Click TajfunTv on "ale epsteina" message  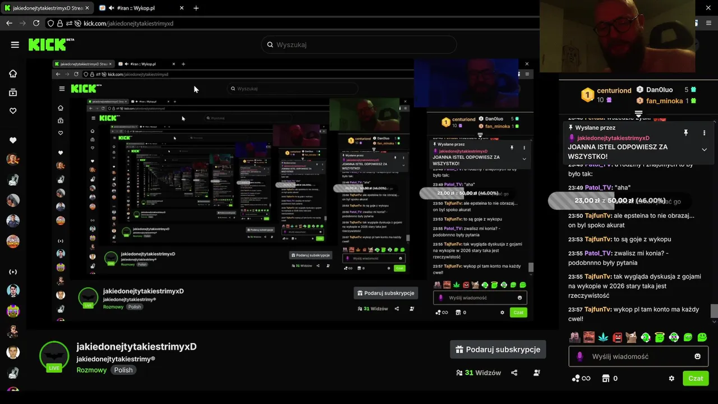[599, 215]
